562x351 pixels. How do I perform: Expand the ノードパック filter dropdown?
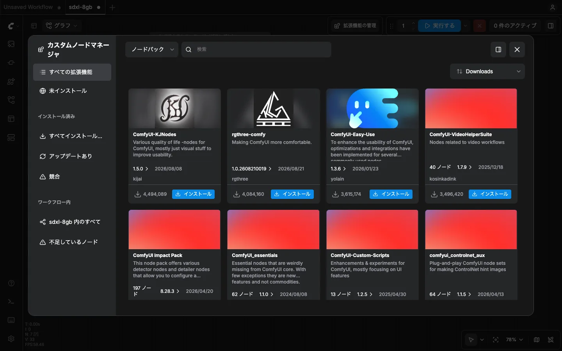click(152, 50)
